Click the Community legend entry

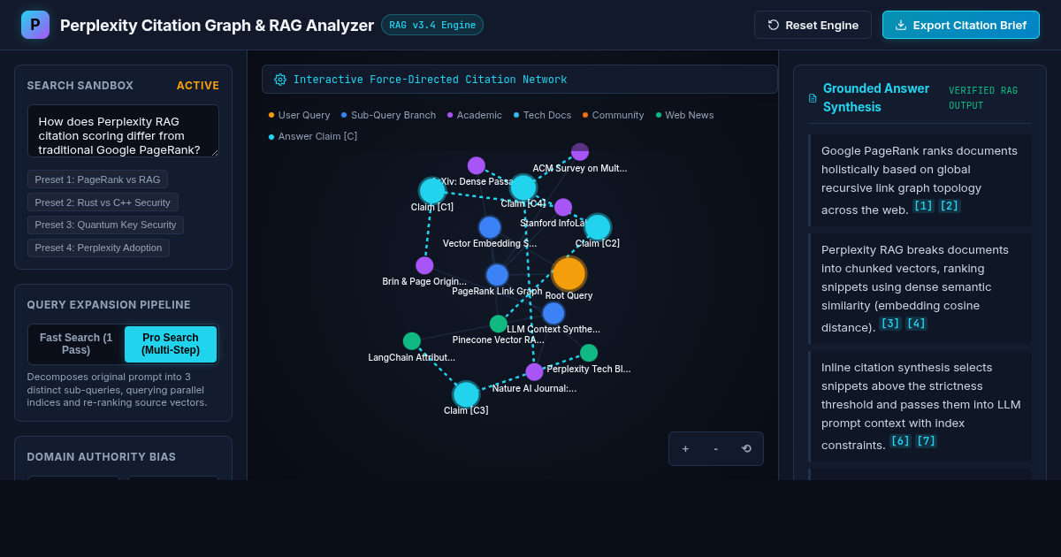tap(614, 115)
